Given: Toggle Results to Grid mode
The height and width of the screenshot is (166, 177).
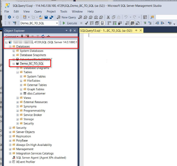Looking at the screenshot, I should pyautogui.click(x=132, y=23).
